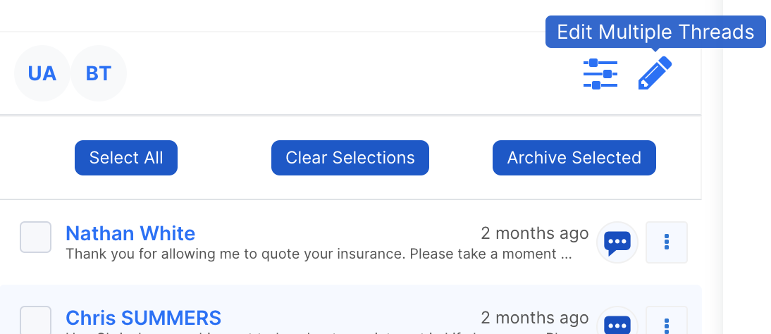Open three-dot options menu for Nathan White

click(x=667, y=242)
